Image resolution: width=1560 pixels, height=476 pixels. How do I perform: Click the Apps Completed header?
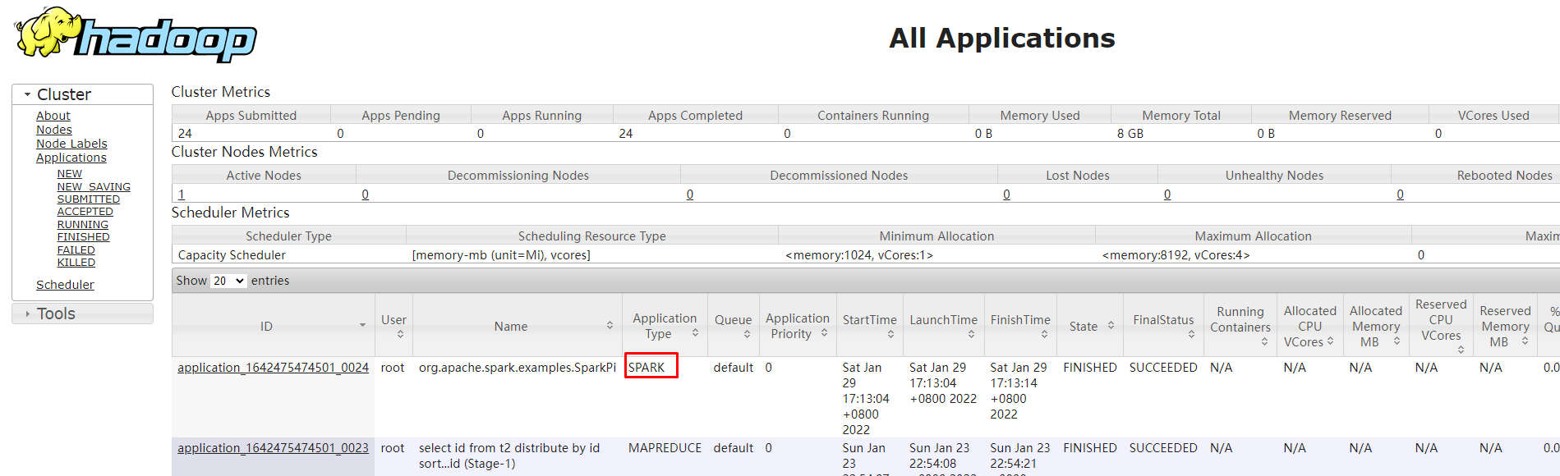tap(695, 116)
